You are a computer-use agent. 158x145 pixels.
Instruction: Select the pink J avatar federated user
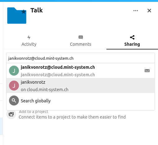[x=14, y=86]
